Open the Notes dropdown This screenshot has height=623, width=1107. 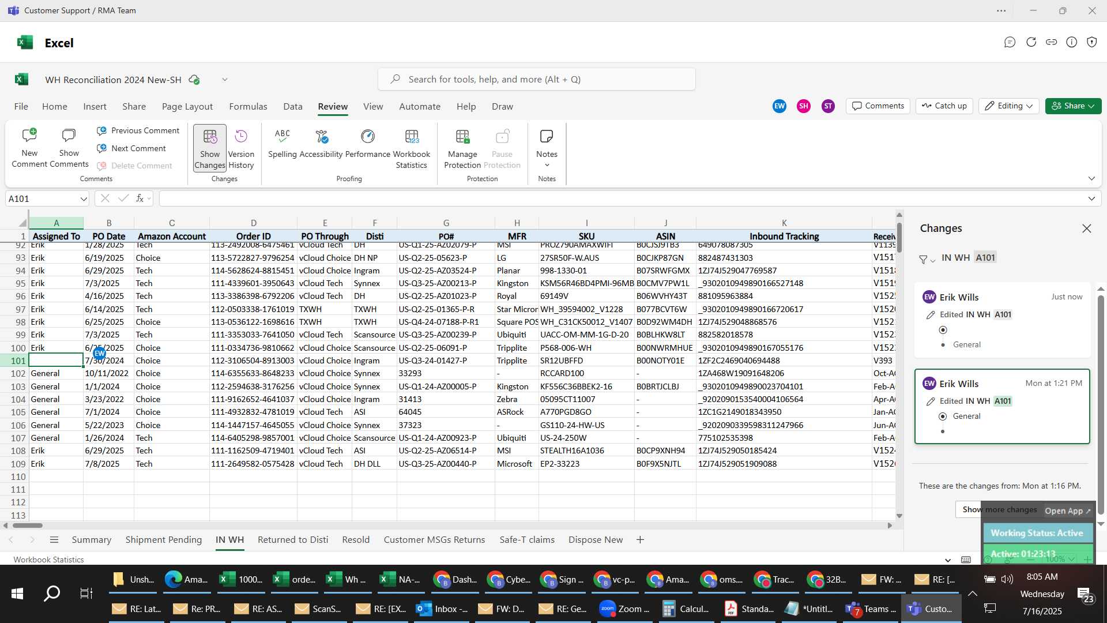[x=547, y=148]
